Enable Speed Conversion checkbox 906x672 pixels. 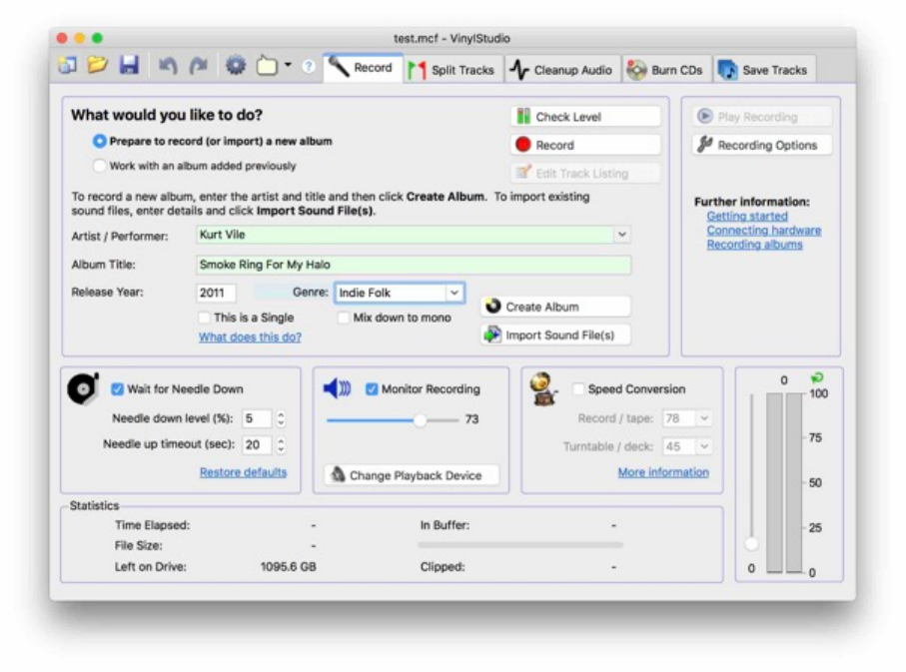tap(577, 388)
